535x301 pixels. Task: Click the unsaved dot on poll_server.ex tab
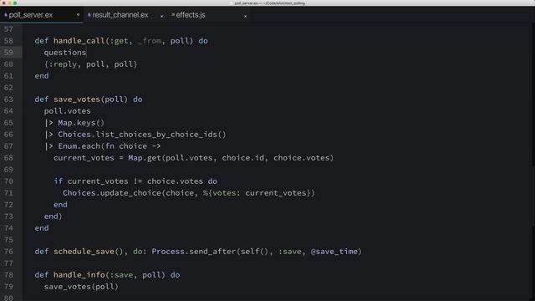pos(78,15)
